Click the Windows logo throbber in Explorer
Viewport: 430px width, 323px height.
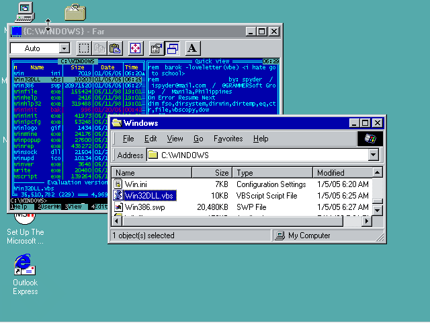click(370, 139)
